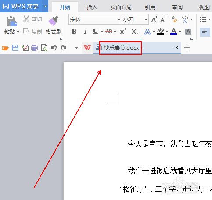Open the 插入 ribbon tab
212x200 pixels.
tap(92, 7)
